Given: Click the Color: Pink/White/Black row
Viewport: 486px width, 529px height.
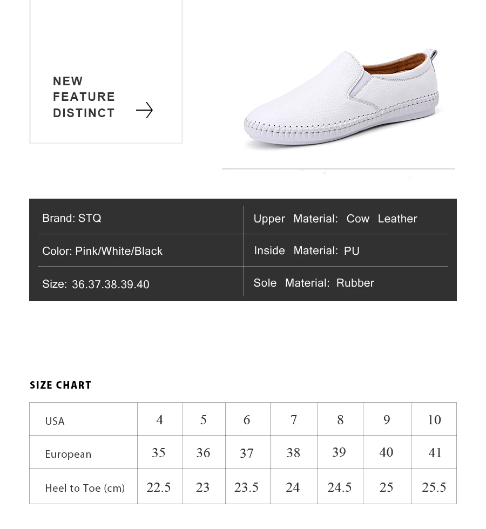Looking at the screenshot, I should 102,251.
